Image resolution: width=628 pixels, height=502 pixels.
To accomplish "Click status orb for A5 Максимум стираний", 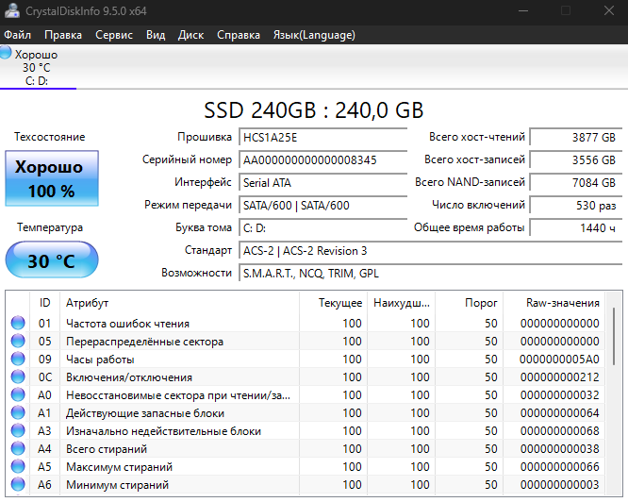I will (x=18, y=466).
